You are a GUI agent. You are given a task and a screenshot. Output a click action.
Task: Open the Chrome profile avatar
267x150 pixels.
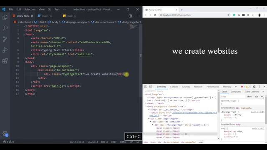[259, 15]
